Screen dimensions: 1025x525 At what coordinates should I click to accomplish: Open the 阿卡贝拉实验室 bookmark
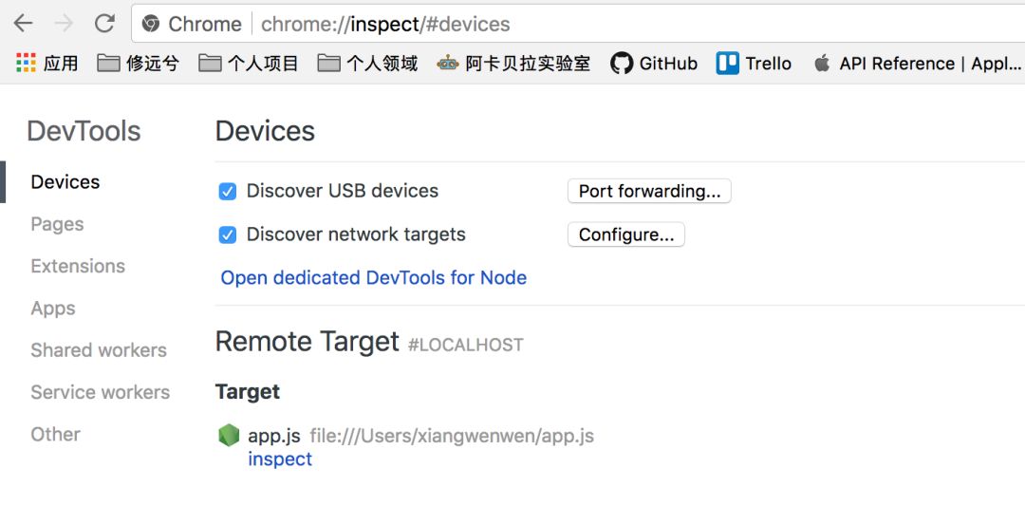click(513, 64)
